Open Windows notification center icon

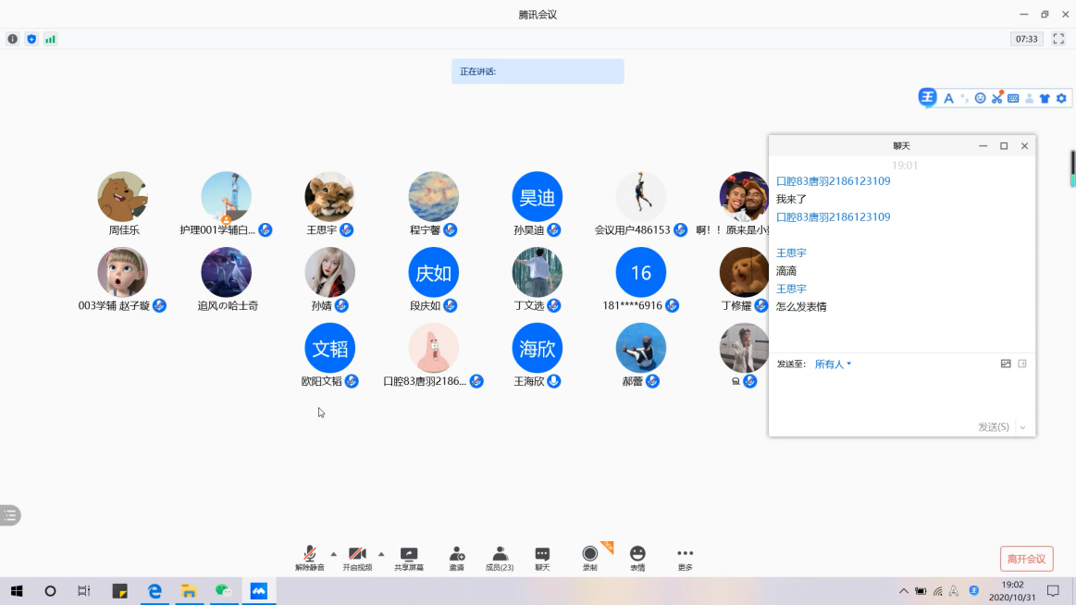tap(1054, 590)
